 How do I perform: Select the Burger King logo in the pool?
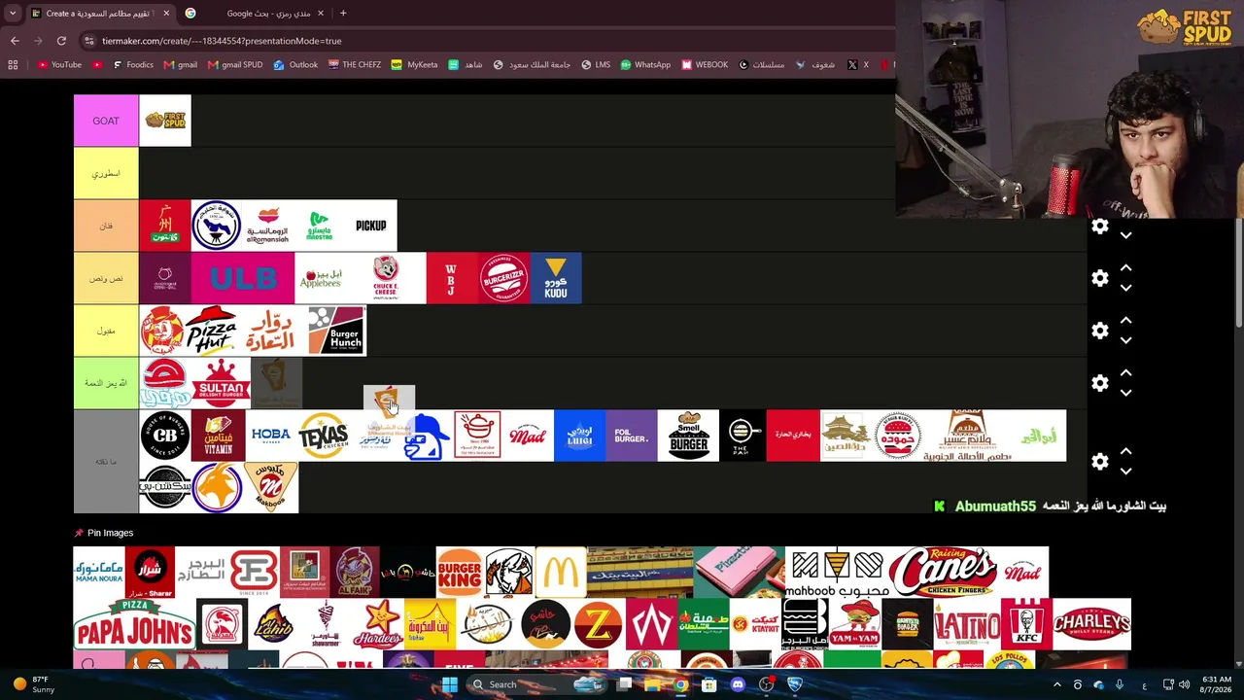[460, 572]
